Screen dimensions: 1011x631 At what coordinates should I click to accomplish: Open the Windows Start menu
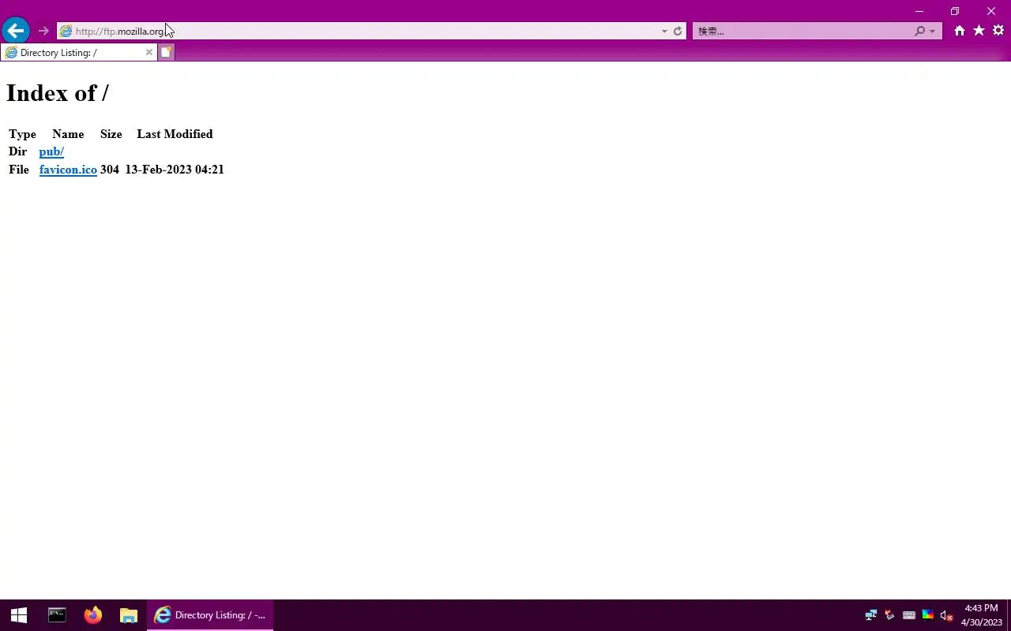click(x=19, y=615)
